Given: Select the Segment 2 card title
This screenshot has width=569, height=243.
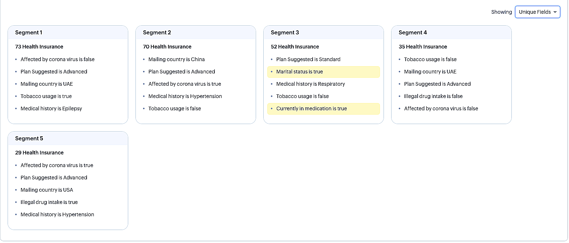Looking at the screenshot, I should click(x=157, y=33).
